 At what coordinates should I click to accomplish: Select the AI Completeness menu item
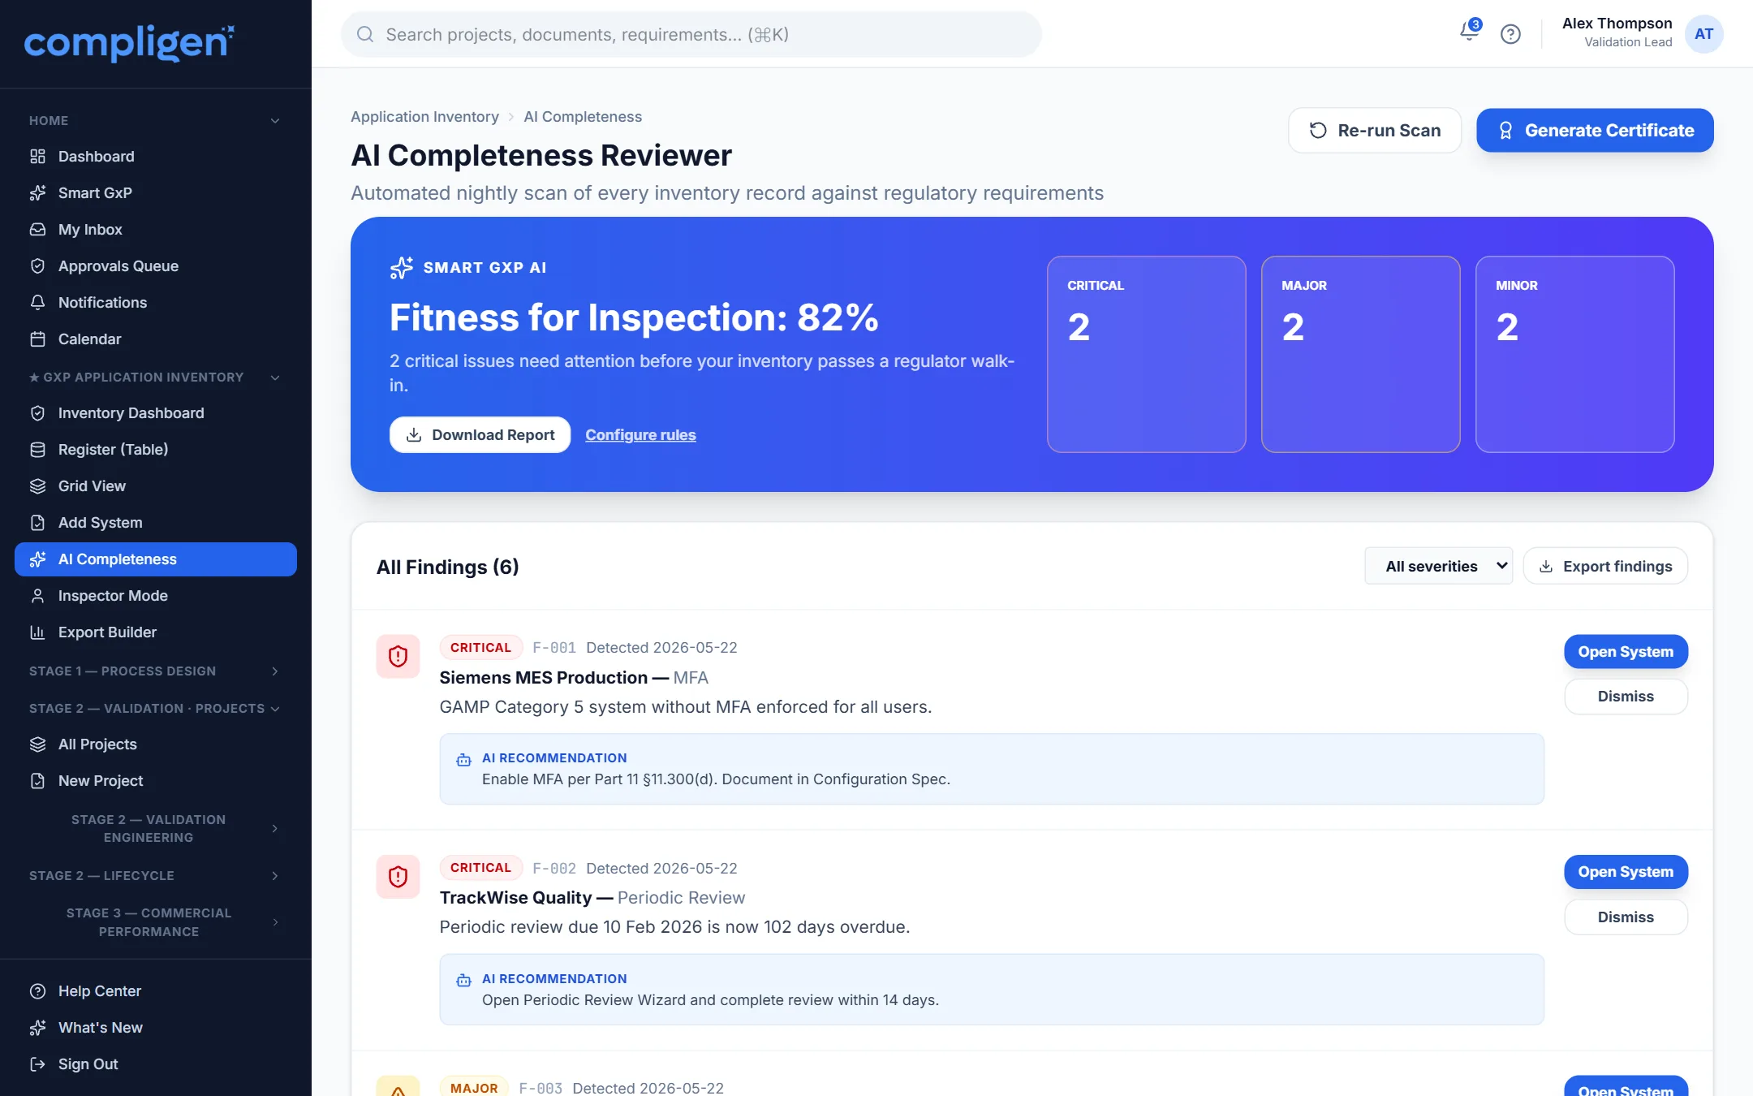[156, 559]
